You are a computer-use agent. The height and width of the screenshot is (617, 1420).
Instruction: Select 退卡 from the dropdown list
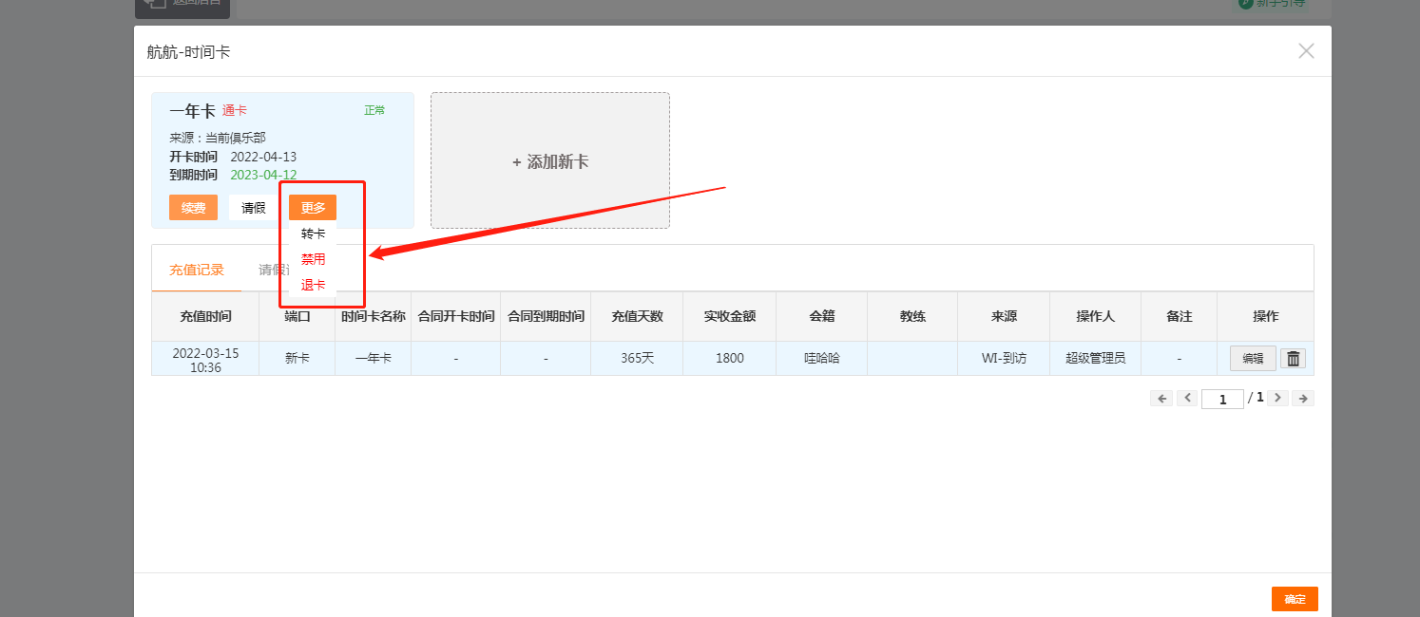[313, 285]
